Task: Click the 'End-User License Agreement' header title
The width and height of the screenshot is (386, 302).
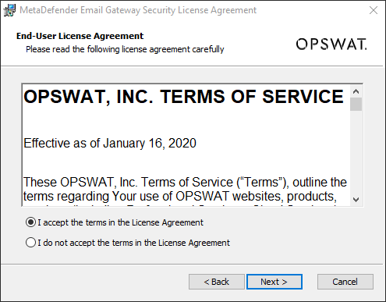Action: tap(80, 36)
